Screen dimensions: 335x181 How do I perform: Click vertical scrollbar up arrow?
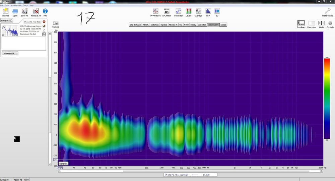(x=50, y=33)
